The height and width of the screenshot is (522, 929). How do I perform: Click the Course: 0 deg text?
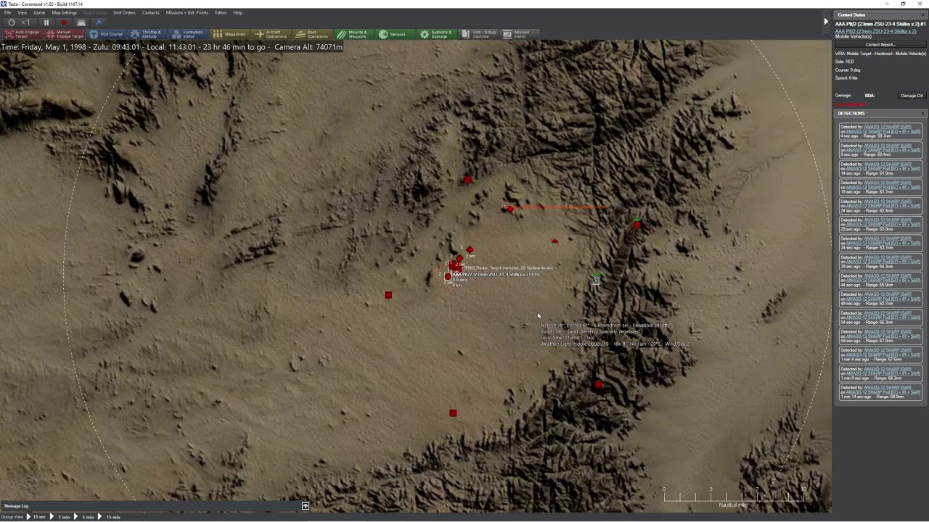click(x=848, y=70)
